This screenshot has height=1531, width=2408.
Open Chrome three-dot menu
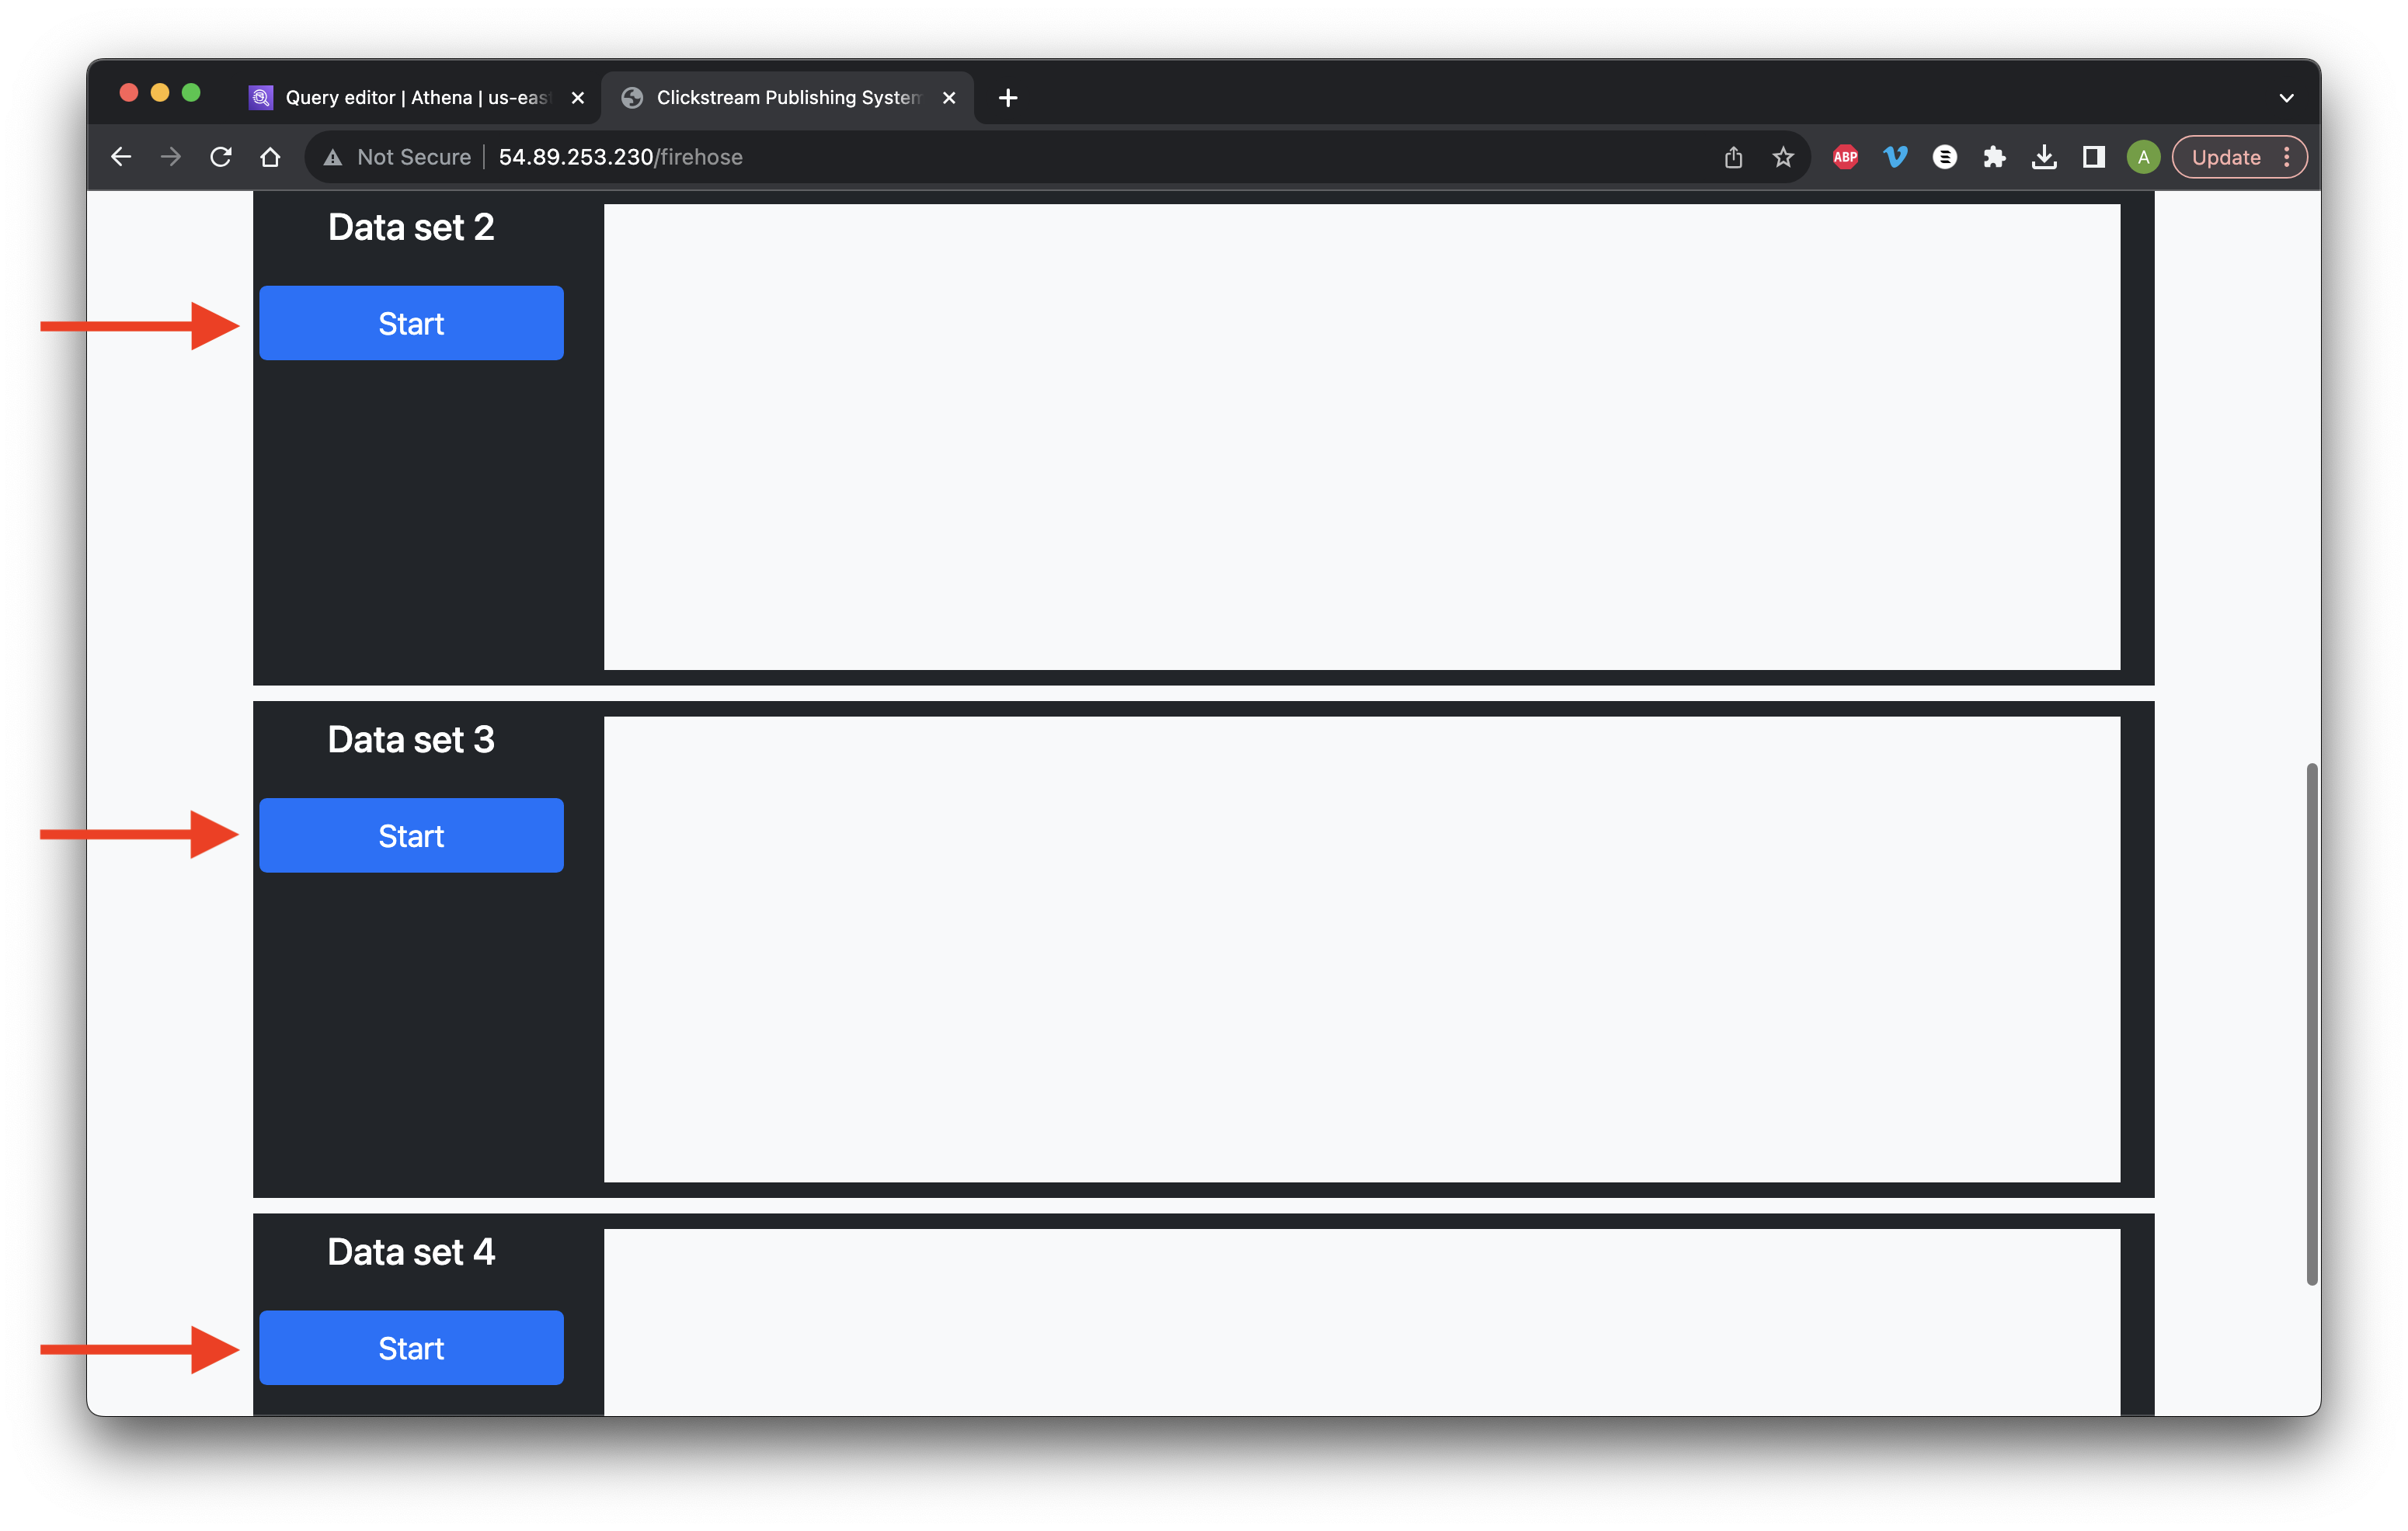2287,157
